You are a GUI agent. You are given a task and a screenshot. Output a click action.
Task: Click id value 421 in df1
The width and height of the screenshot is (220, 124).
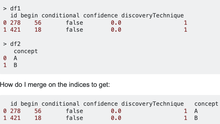coord(15,30)
